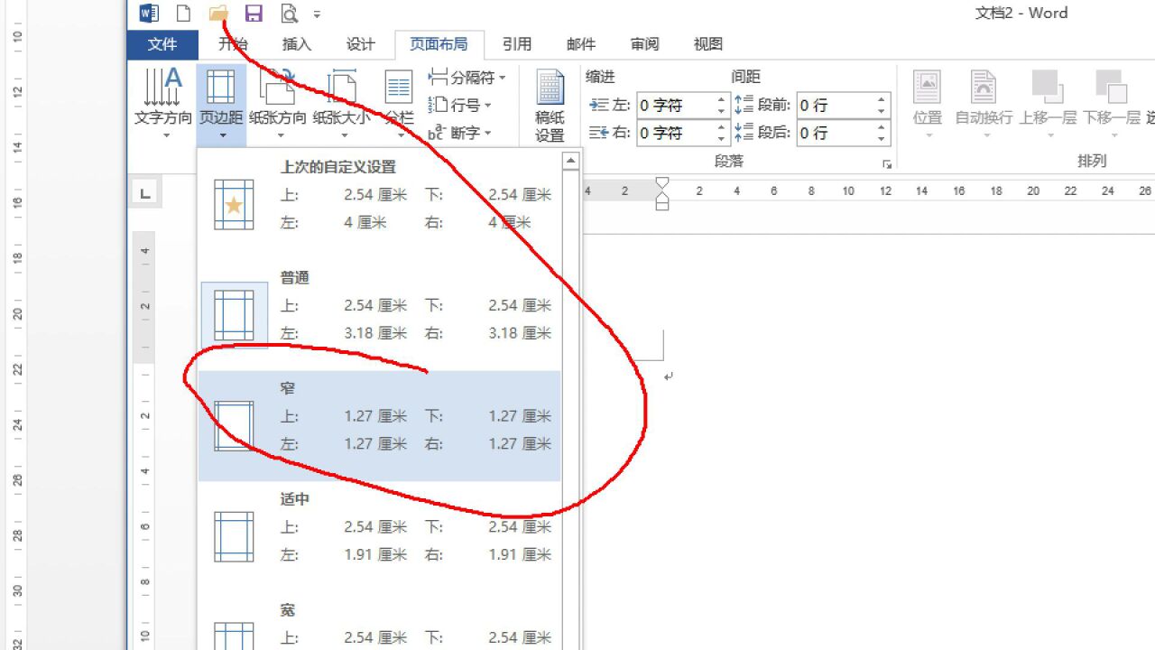Decrease right indent with down stepper
This screenshot has height=650, width=1155.
721,139
